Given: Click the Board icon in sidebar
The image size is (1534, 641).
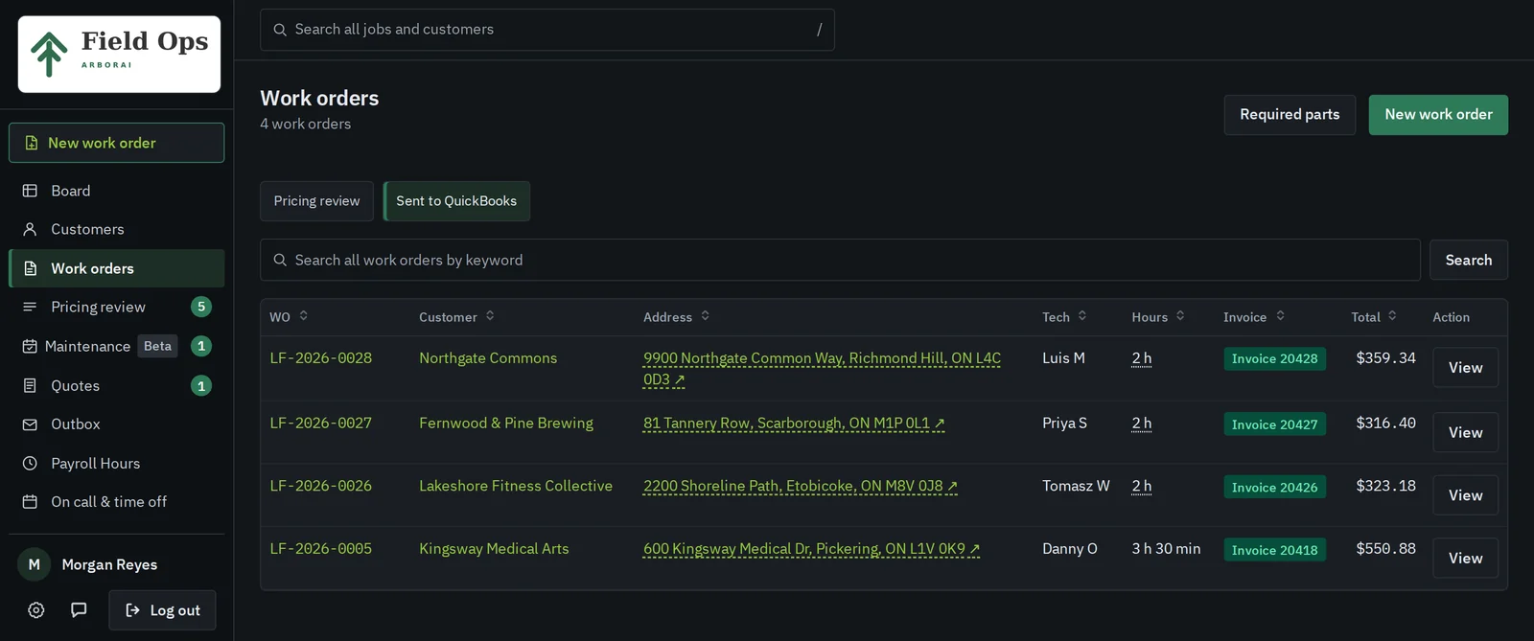Looking at the screenshot, I should 30,191.
